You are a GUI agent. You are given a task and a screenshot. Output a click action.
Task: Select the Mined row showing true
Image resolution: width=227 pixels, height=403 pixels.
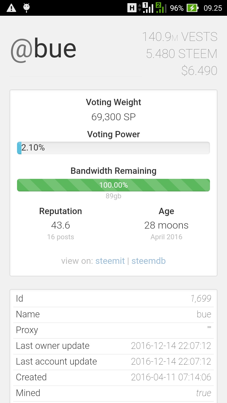[x=113, y=393]
